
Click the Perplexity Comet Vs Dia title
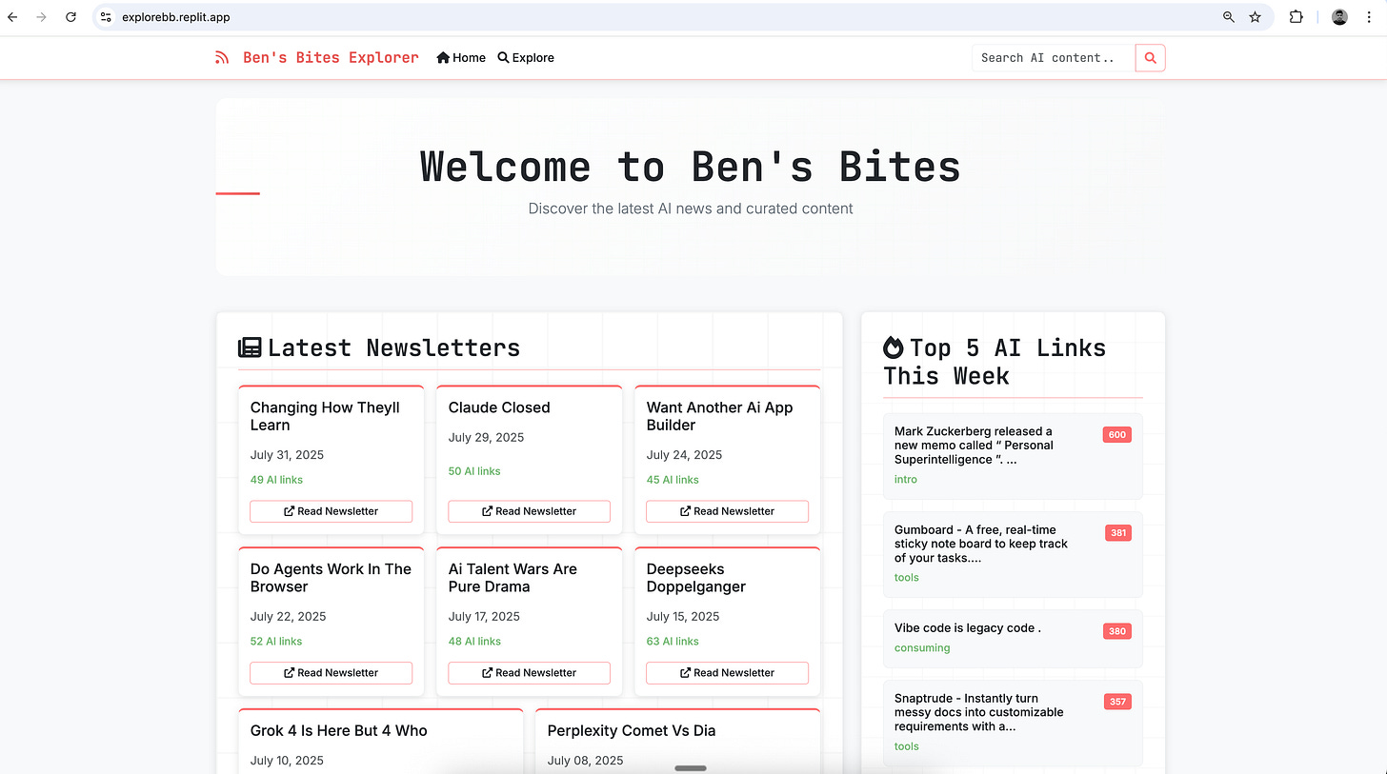[632, 731]
